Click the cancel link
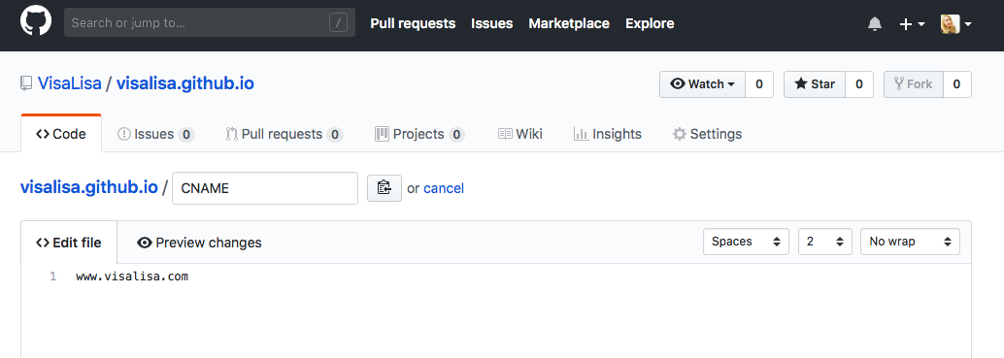 click(444, 188)
